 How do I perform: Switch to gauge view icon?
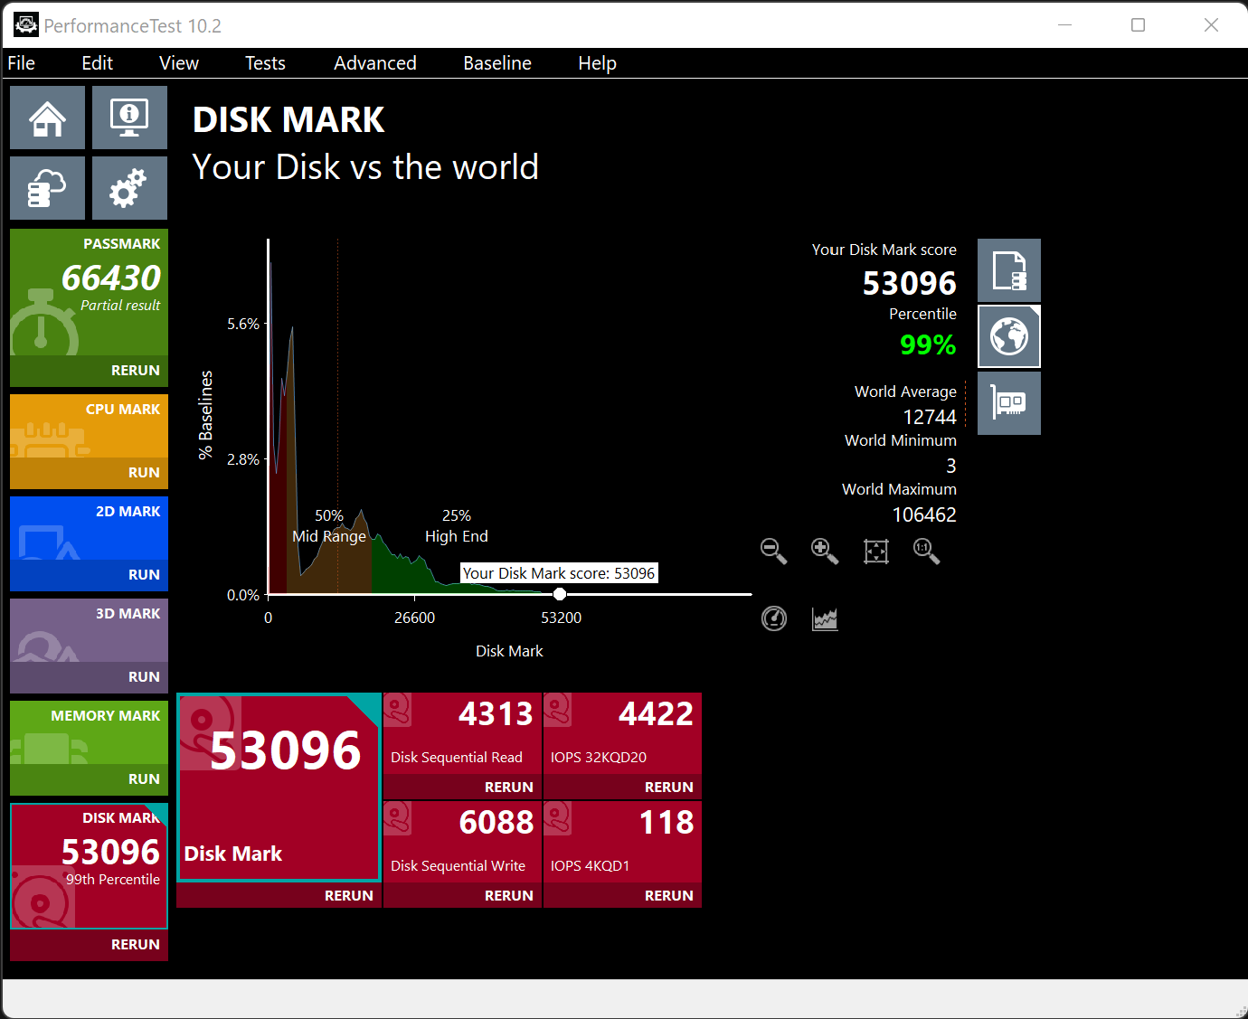[x=774, y=618]
